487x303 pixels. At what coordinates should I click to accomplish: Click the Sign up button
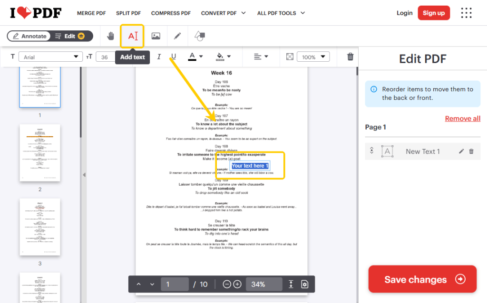(x=434, y=13)
